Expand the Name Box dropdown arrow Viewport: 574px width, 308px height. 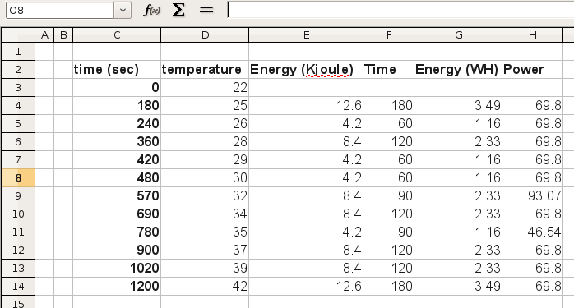point(123,10)
